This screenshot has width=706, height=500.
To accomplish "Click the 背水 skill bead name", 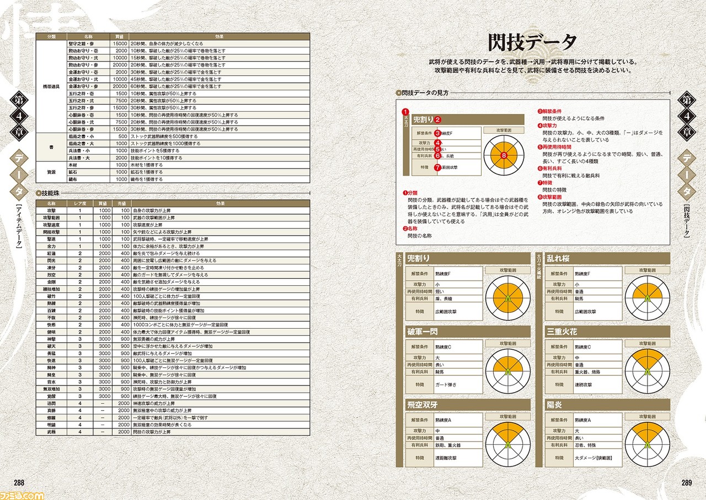I will (52, 381).
